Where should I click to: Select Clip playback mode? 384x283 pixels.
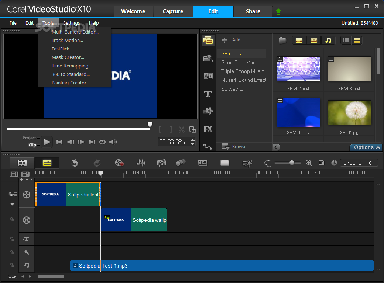point(32,145)
